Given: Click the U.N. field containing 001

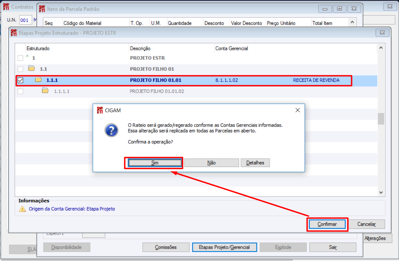Looking at the screenshot, I should click(25, 20).
